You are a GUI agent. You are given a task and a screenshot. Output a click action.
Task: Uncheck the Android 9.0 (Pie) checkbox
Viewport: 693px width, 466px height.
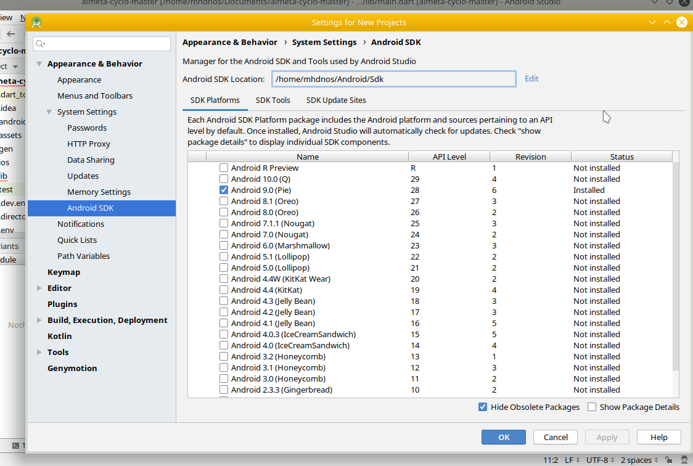[x=224, y=190]
